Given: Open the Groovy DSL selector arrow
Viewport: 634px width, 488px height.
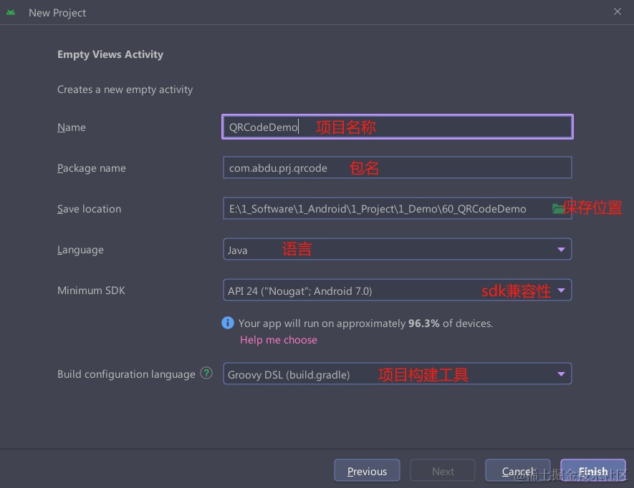Looking at the screenshot, I should click(x=562, y=373).
